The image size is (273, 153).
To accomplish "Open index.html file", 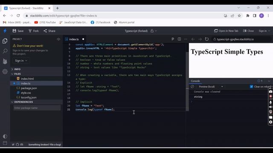I will [x=37, y=79].
